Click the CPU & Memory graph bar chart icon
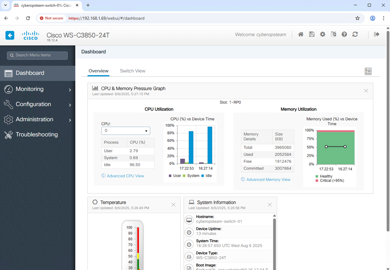The width and height of the screenshot is (390, 270). pyautogui.click(x=95, y=88)
